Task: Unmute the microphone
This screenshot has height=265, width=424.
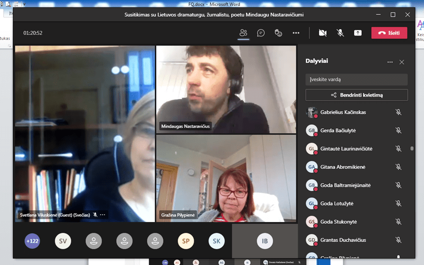Action: [340, 33]
